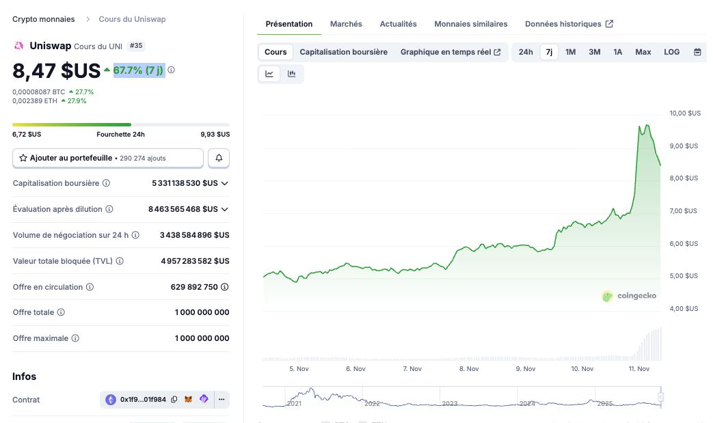Screen dimensions: 713x423
Task: Select the Max time range
Action: click(x=643, y=52)
